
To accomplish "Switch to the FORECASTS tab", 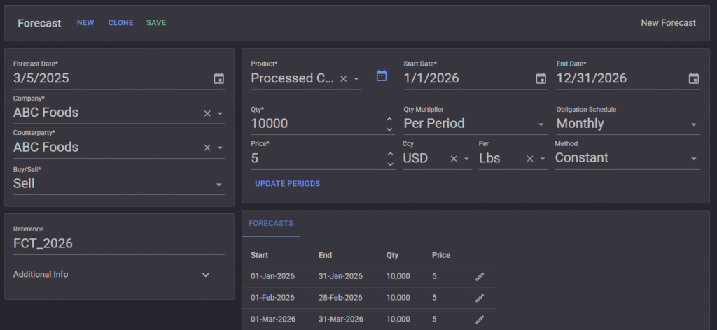I will click(x=271, y=223).
